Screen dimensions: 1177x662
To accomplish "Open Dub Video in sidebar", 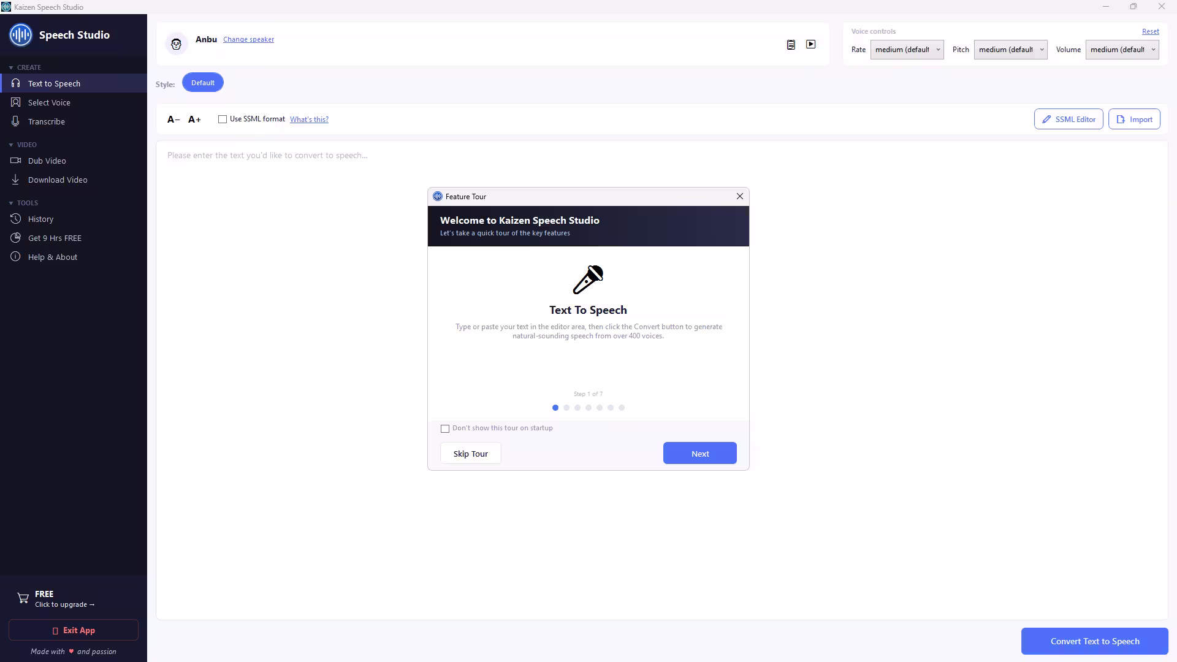I will (74, 161).
